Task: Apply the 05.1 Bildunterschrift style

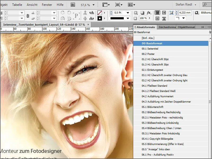Action: 171,107
